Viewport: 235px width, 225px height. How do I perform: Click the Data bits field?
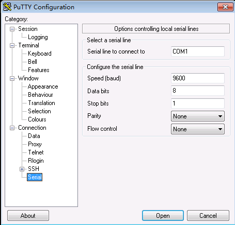coord(198,91)
